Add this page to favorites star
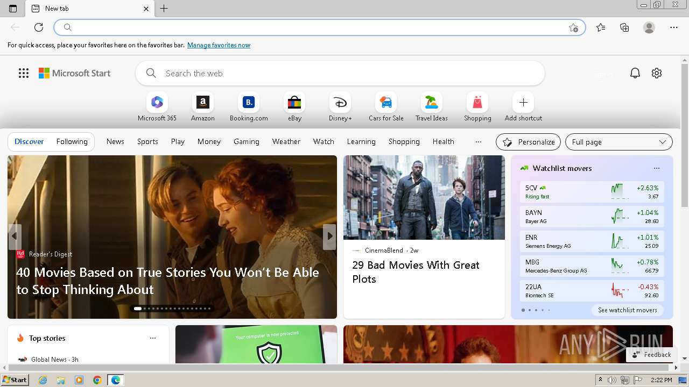 pos(573,27)
